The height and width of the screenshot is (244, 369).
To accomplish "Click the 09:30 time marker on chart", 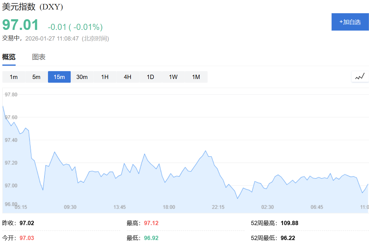I will tap(70, 207).
